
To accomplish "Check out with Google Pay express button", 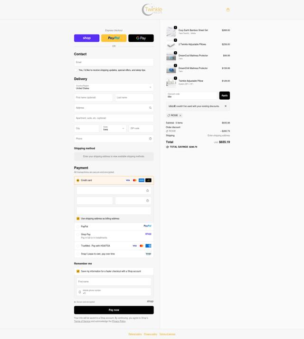I will tap(141, 38).
